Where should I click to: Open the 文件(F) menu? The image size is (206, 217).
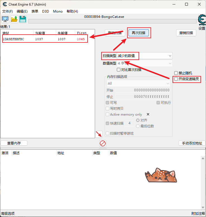pyautogui.click(x=8, y=11)
